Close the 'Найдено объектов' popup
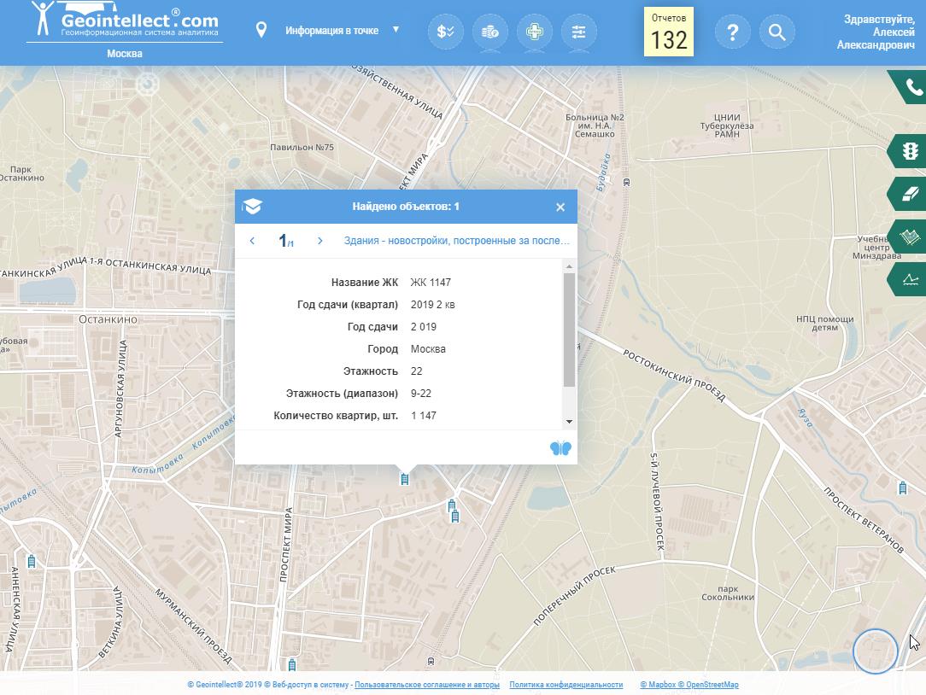926x695 pixels. [560, 207]
